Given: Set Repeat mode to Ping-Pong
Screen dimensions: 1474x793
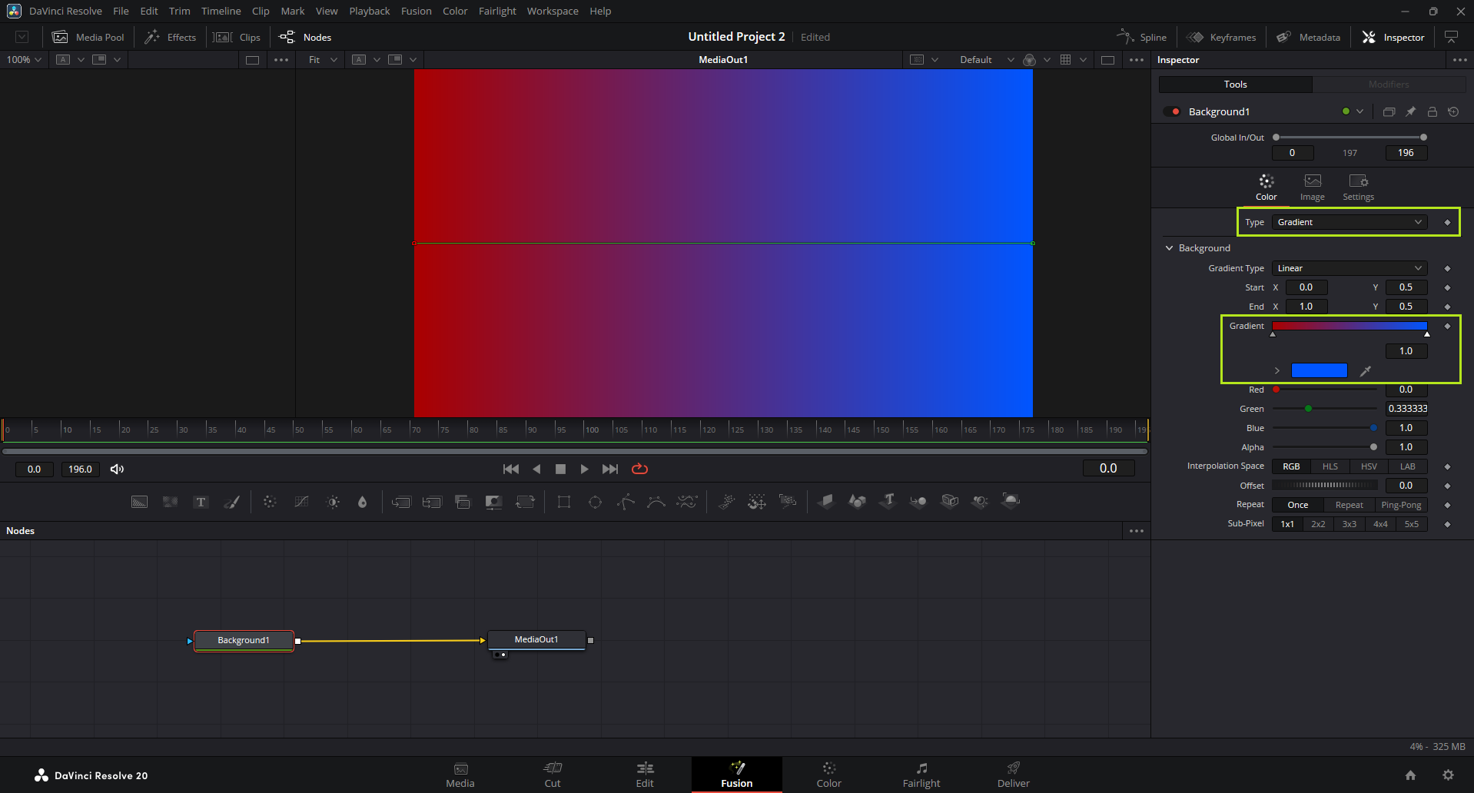Looking at the screenshot, I should coord(1400,505).
